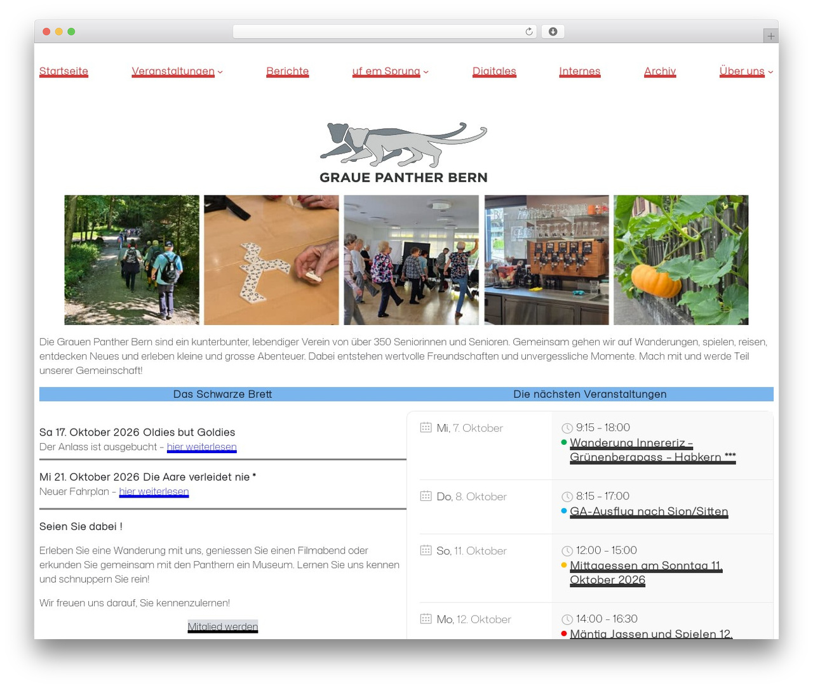Click the Das Schwarze Brett heading
Viewport: 813px width, 688px height.
[x=222, y=394]
